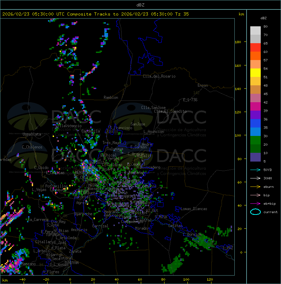Click the 'Lomas_Blancas' map label
The height and width of the screenshot is (284, 281).
[194, 209]
